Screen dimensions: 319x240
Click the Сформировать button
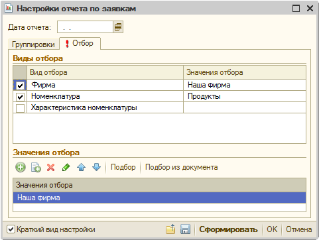228,229
